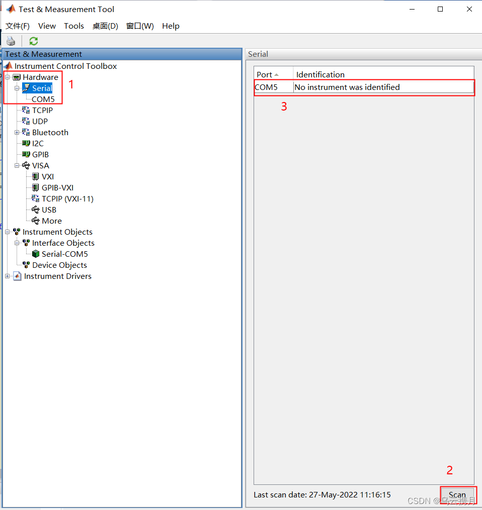Select the Interface Objects label
The height and width of the screenshot is (510, 482).
coord(63,243)
